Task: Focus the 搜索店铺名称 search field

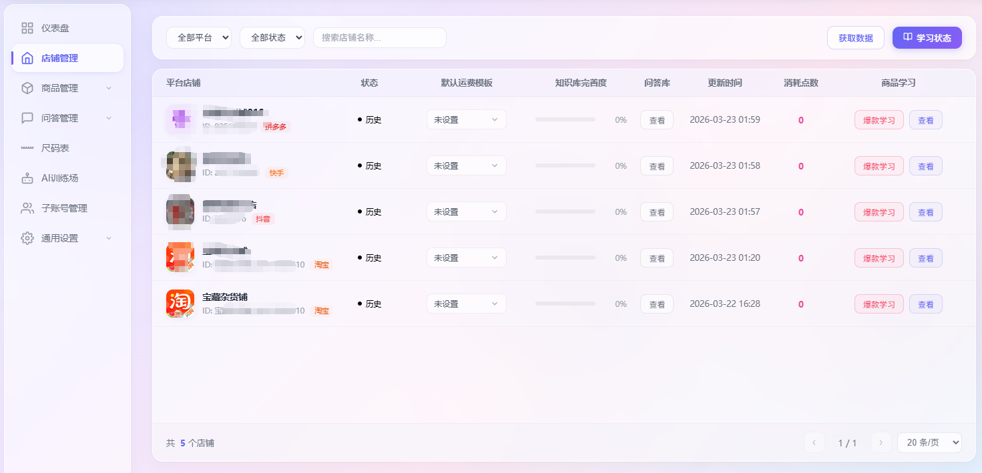Action: pyautogui.click(x=379, y=38)
